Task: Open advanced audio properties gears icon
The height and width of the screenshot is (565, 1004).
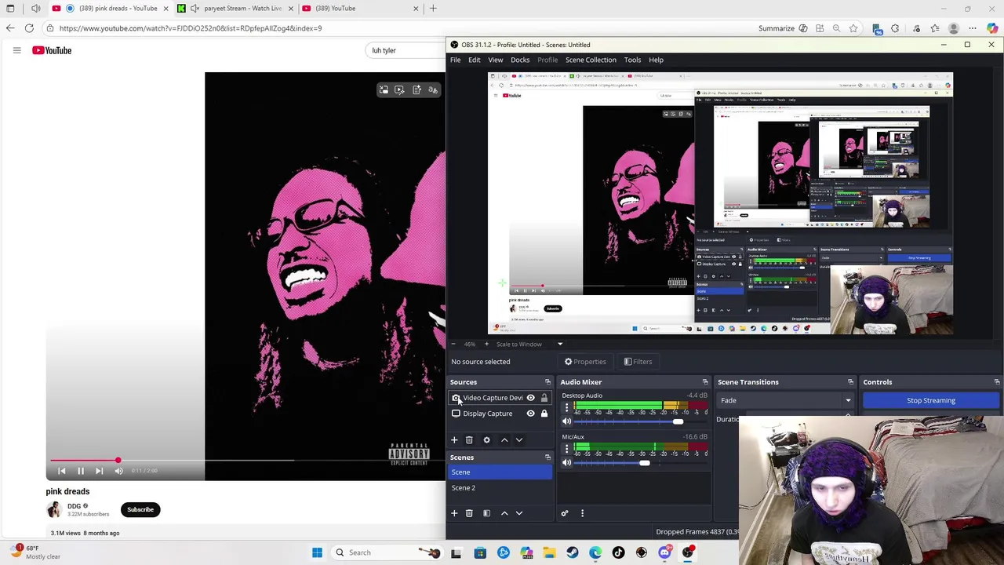Action: [x=565, y=513]
